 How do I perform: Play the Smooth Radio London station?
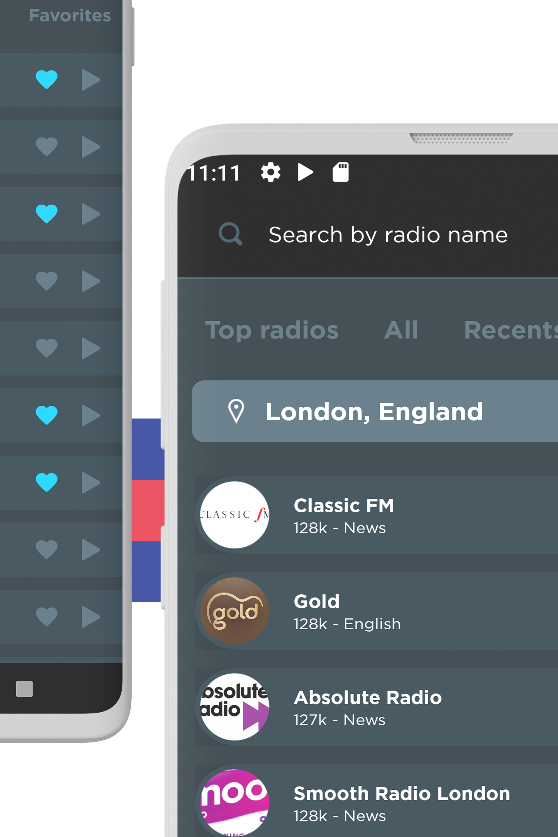pos(376,801)
